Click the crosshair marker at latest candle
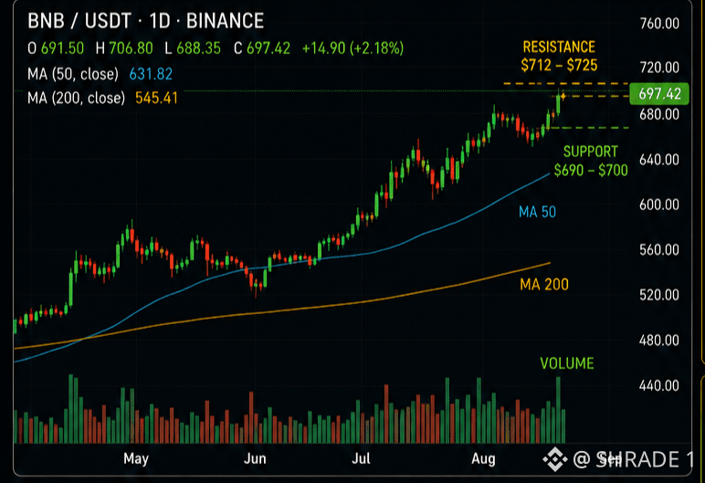The image size is (705, 483). [x=563, y=96]
